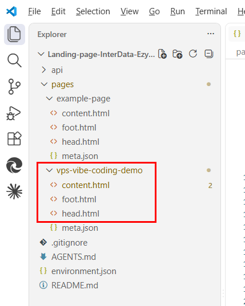Collapse all folders in the Explorer
This screenshot has height=306, width=245.
click(x=208, y=54)
